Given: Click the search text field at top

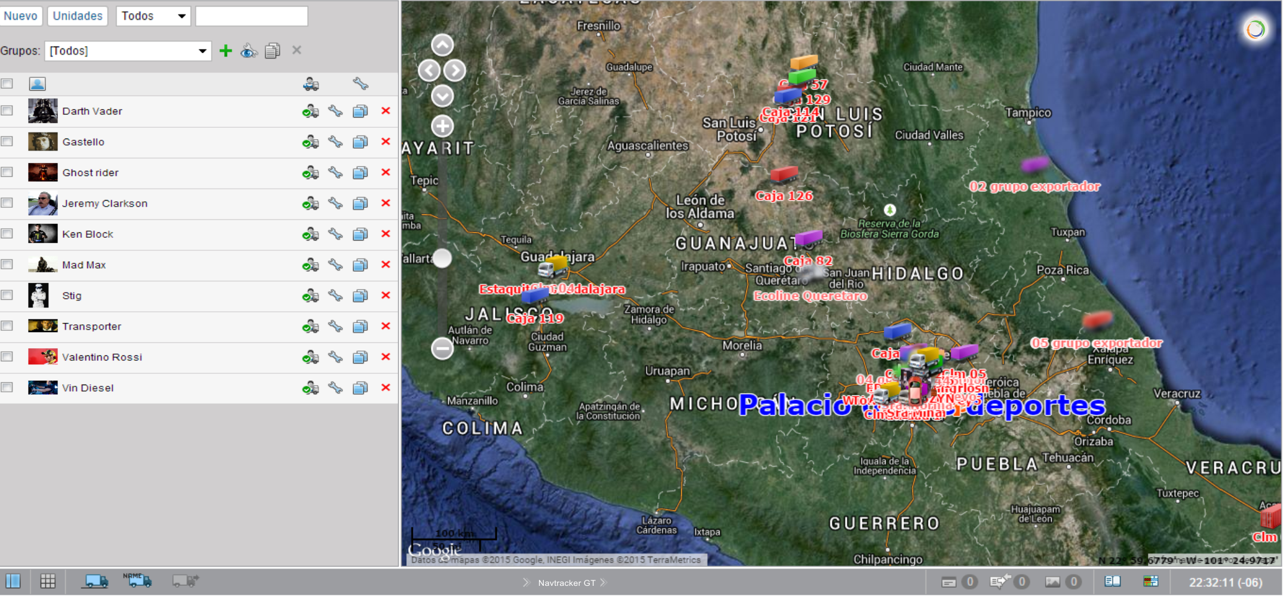Looking at the screenshot, I should point(252,16).
